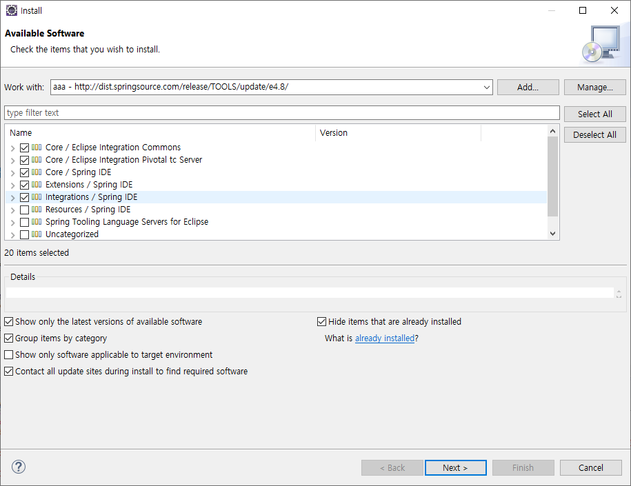Screen dimensions: 631x486
Task: Select the Resources / Spring IDE row text
Action: click(x=88, y=210)
